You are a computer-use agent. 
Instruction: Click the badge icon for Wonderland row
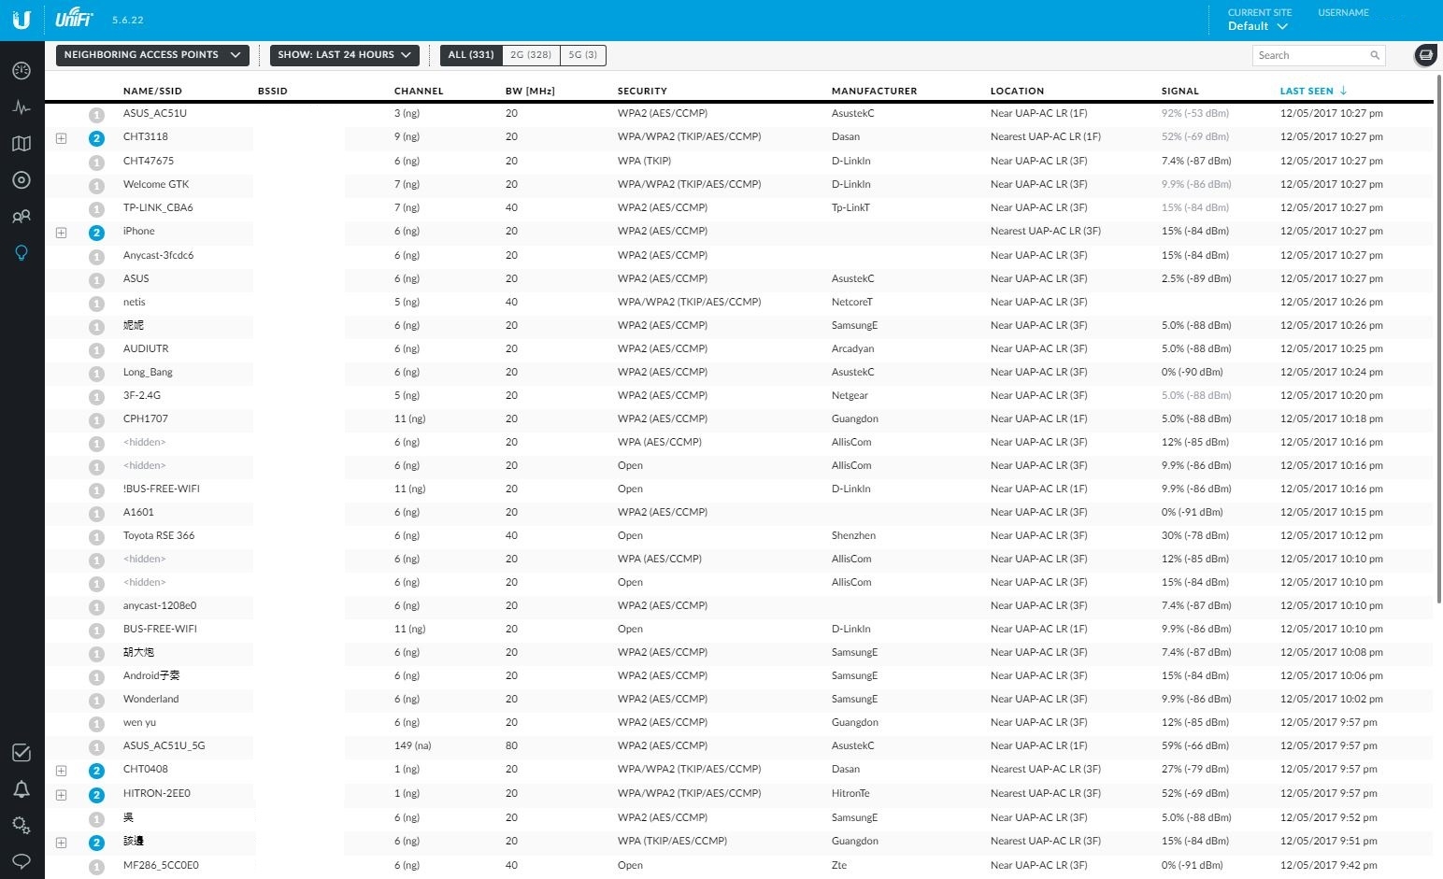point(96,701)
